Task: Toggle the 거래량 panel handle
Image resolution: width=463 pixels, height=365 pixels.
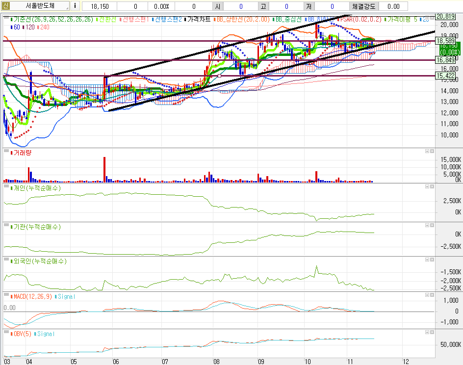Action: coord(6,151)
